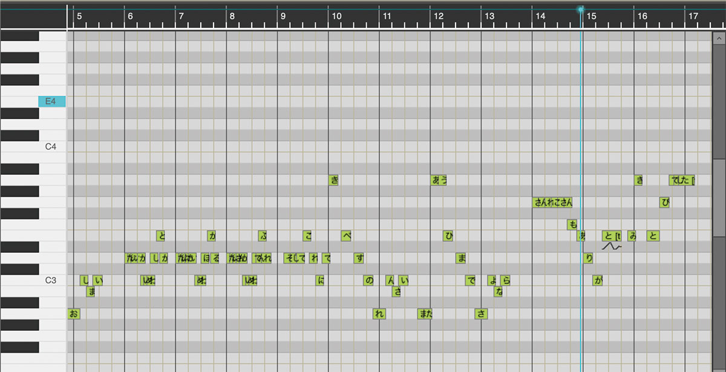
Task: Select the note あう at bar 12
Action: [439, 180]
